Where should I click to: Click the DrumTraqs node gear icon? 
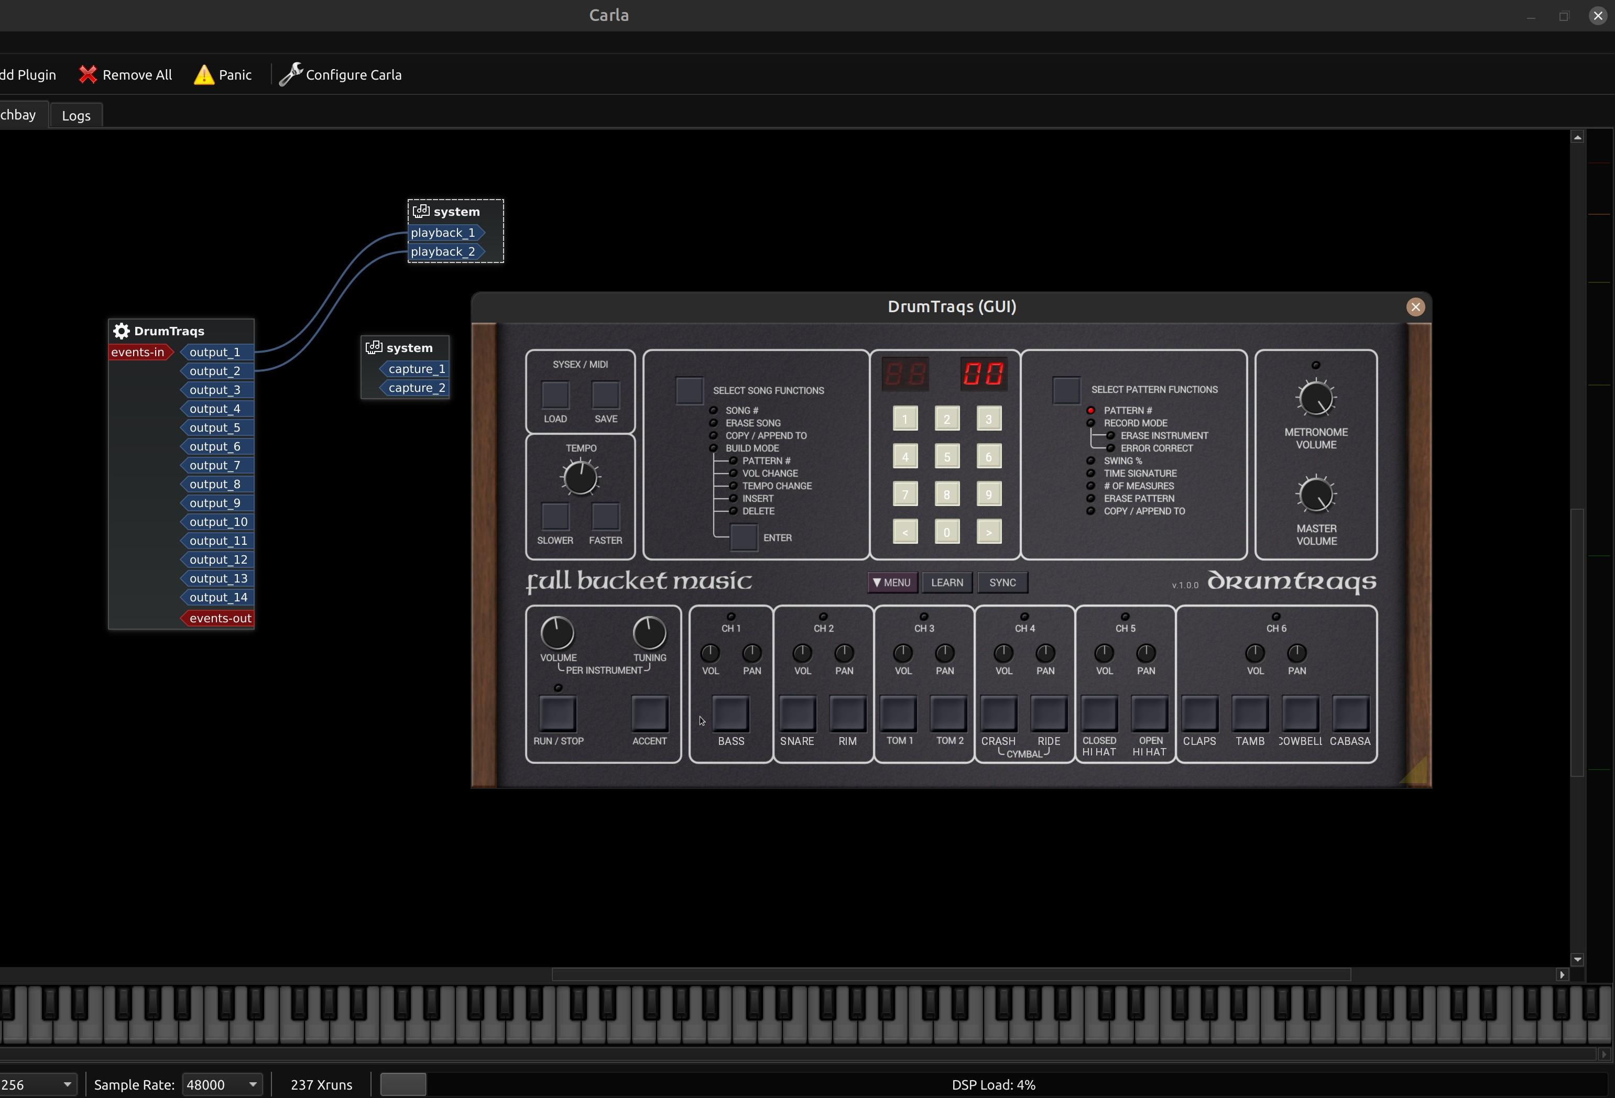(122, 331)
